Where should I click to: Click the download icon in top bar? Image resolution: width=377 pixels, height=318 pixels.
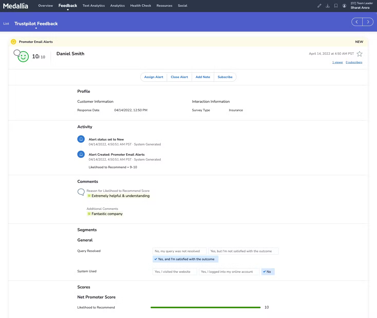[328, 6]
